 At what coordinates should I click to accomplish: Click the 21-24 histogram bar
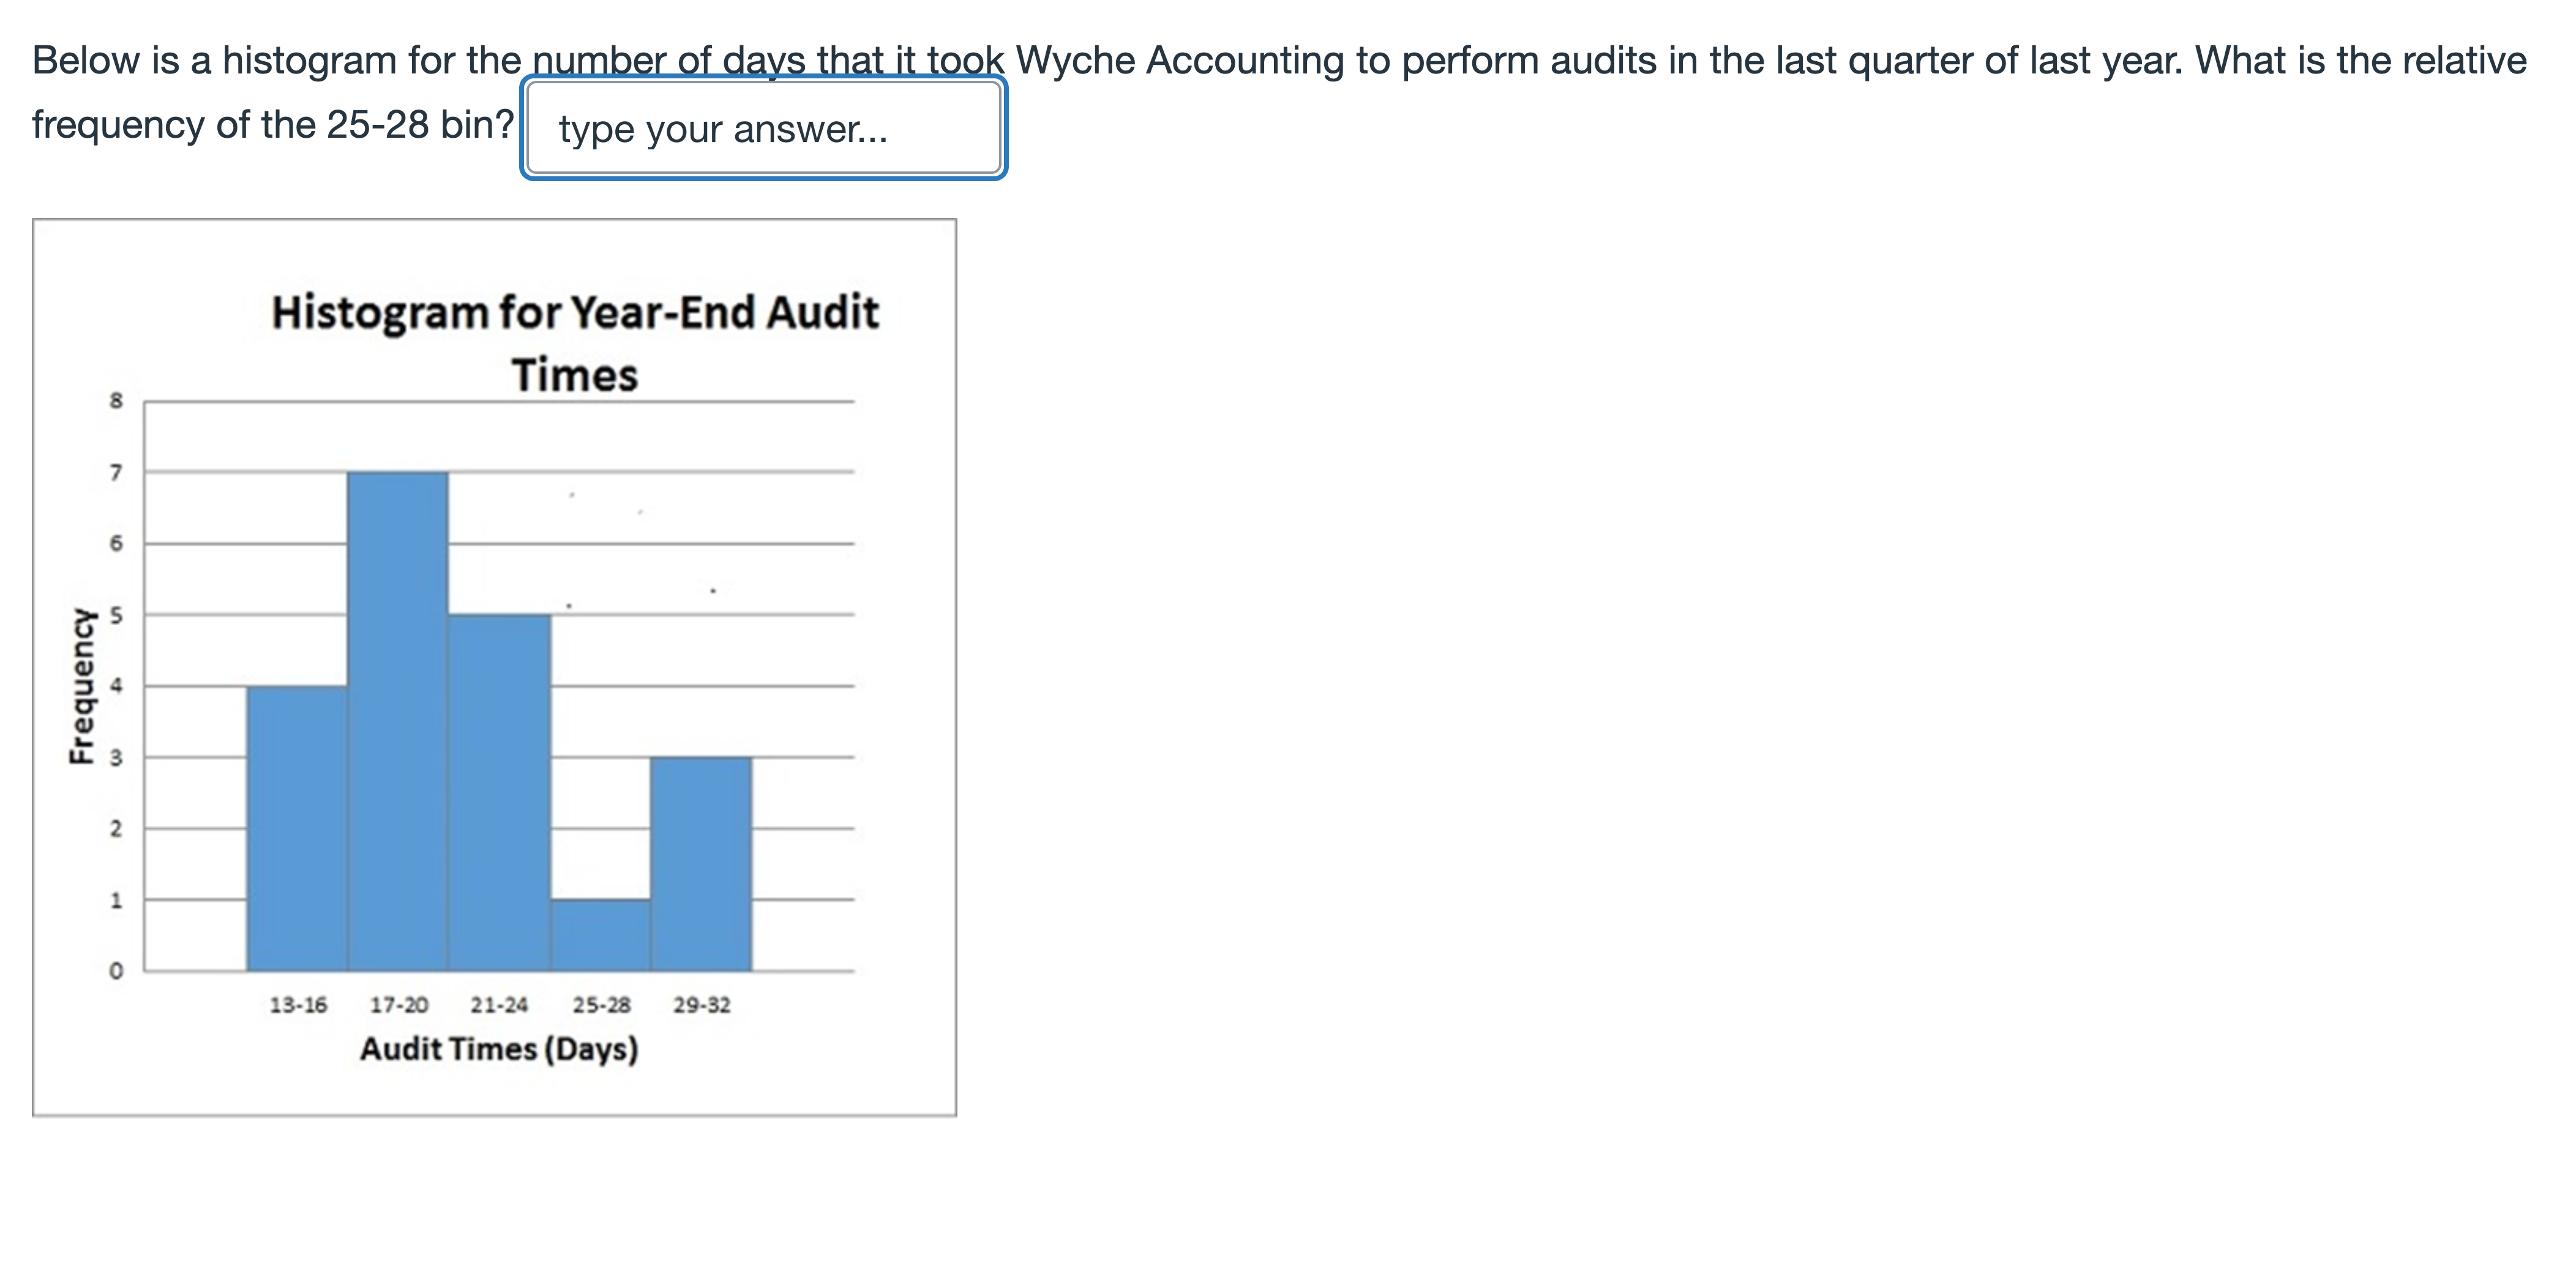499,792
